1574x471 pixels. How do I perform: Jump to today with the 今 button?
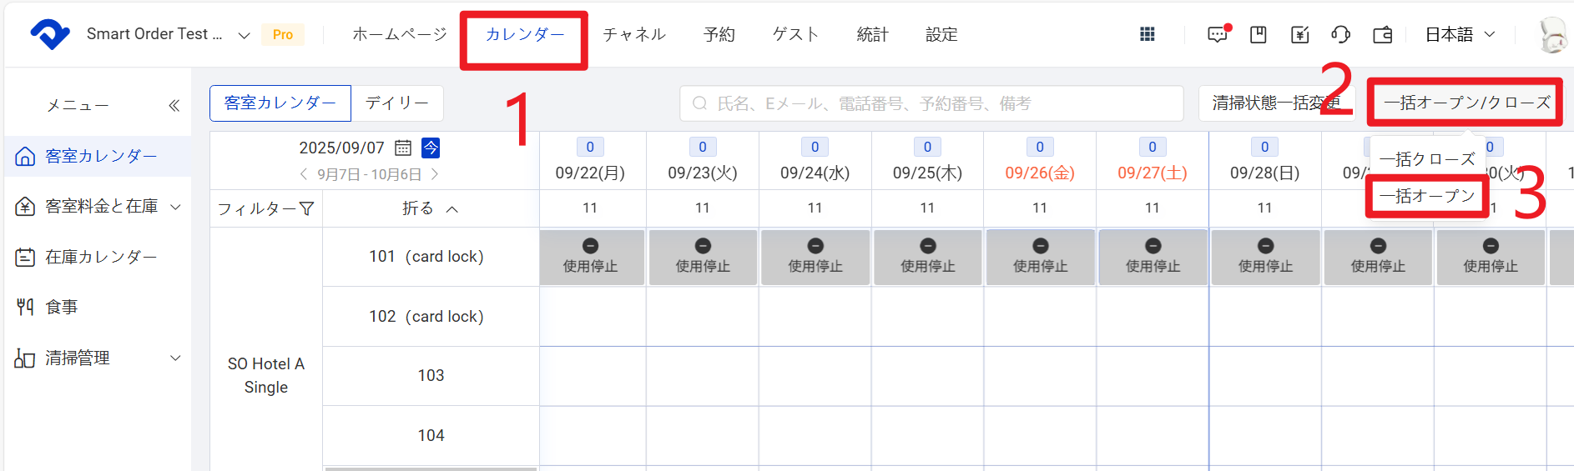point(431,148)
